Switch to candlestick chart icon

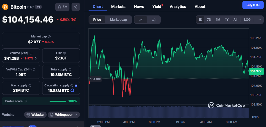[154, 20]
